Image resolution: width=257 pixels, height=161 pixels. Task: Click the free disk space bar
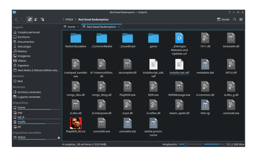click(x=214, y=144)
